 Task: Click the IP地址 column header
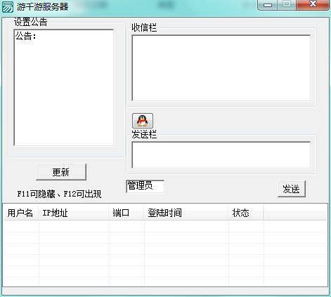pos(74,213)
